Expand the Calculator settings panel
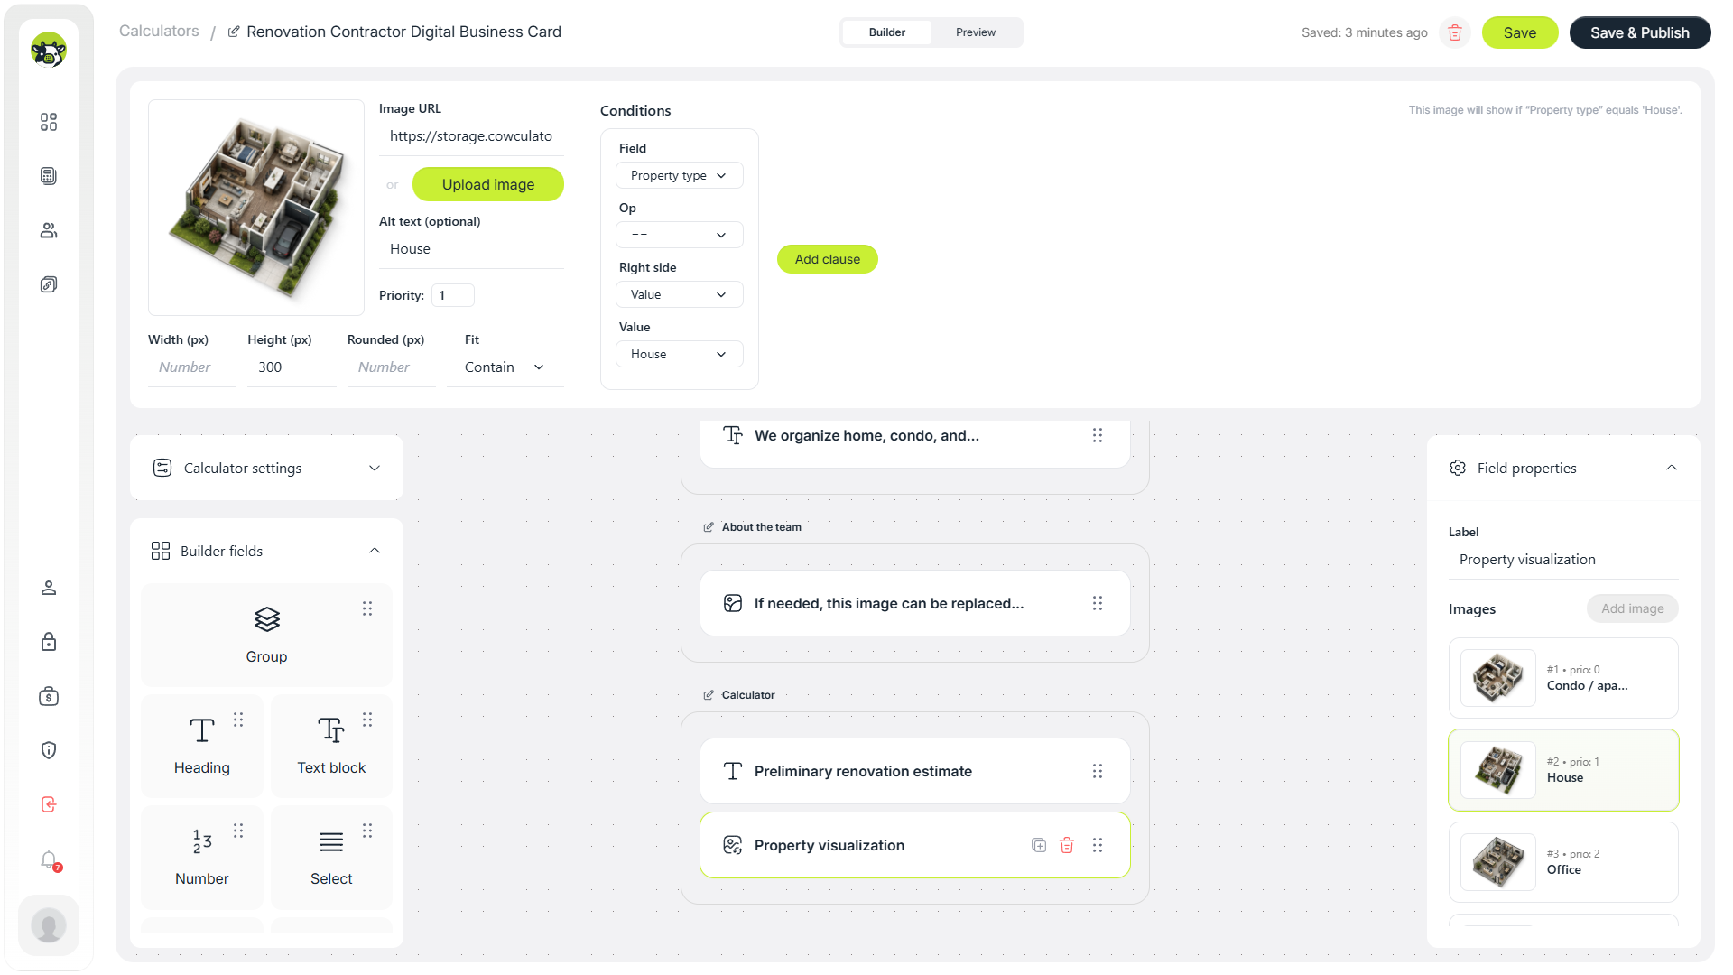This screenshot has height=975, width=1733. tap(266, 468)
